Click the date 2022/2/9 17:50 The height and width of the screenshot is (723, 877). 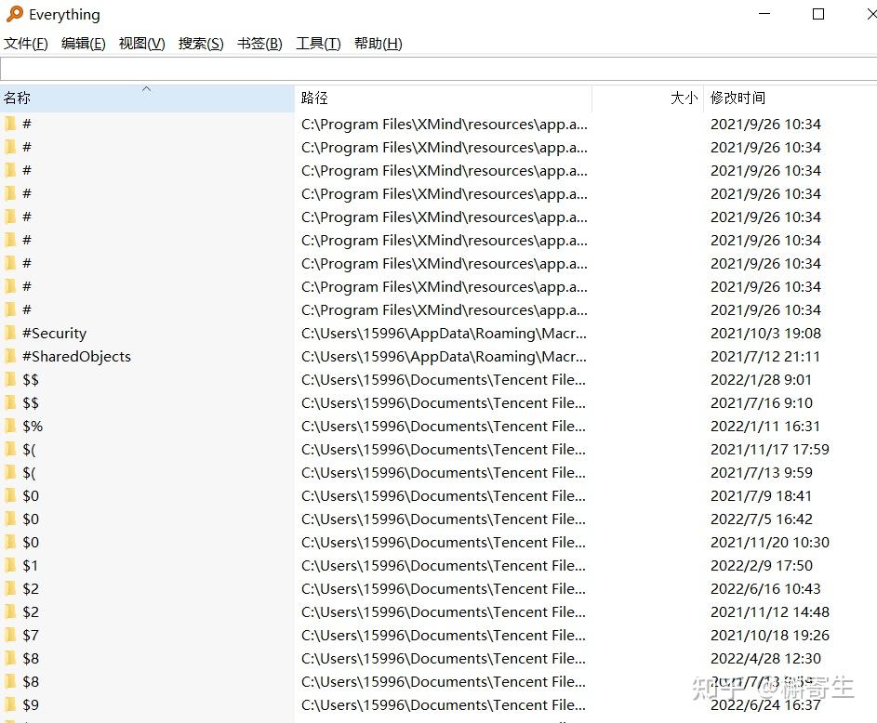[762, 566]
